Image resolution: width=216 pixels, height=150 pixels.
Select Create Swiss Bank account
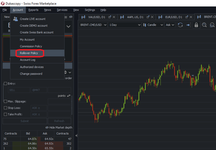click(37, 32)
